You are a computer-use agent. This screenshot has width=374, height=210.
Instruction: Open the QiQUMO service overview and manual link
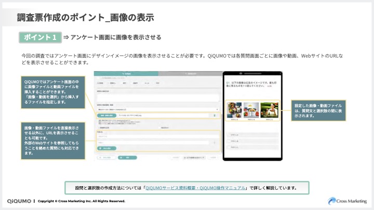pos(195,188)
